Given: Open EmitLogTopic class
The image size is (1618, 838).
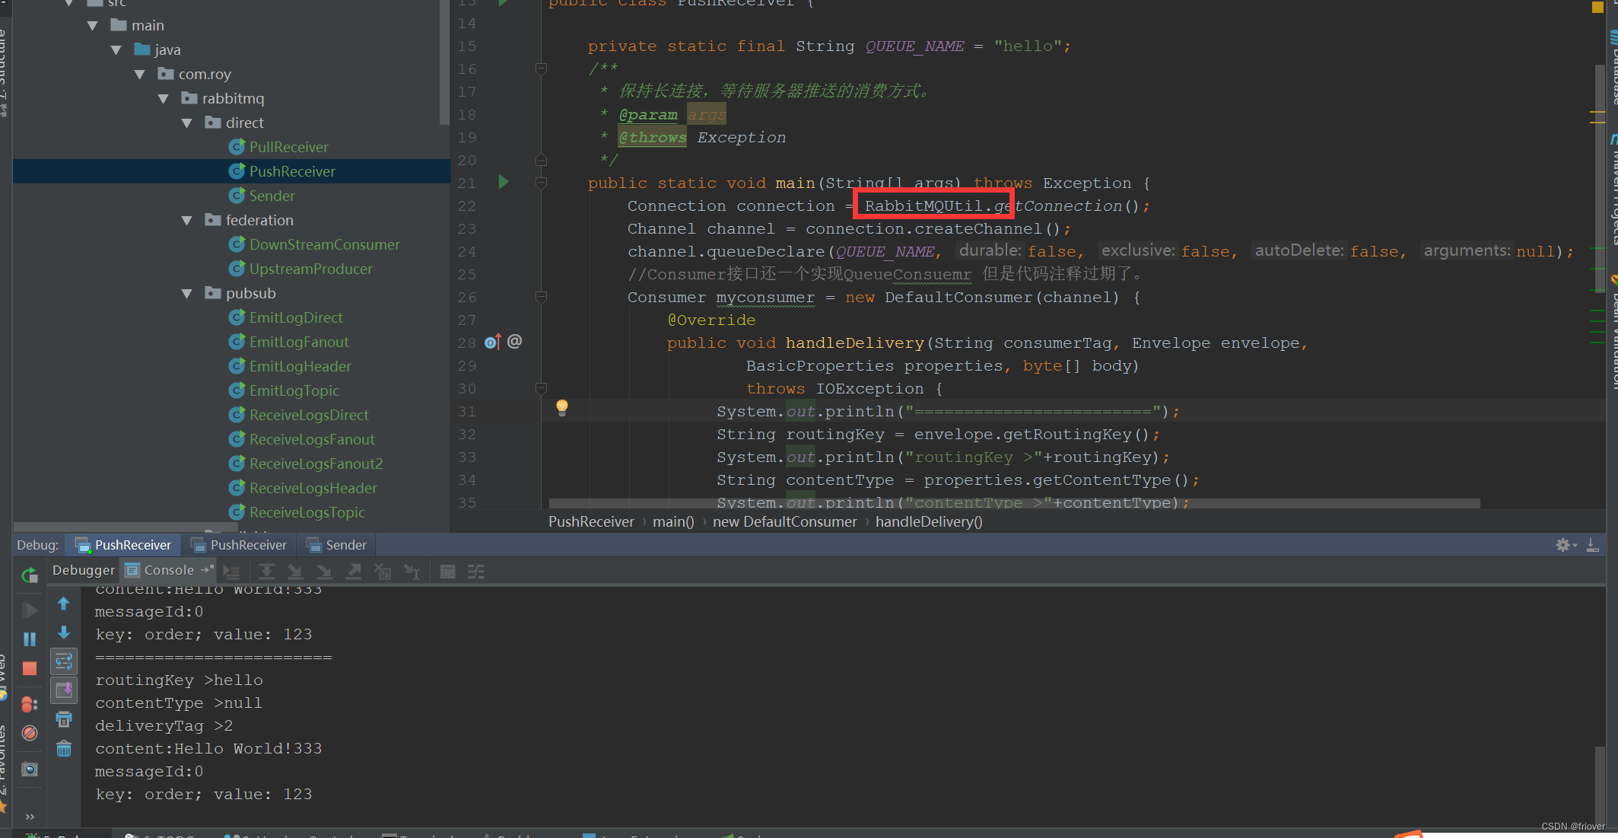Looking at the screenshot, I should coord(294,390).
